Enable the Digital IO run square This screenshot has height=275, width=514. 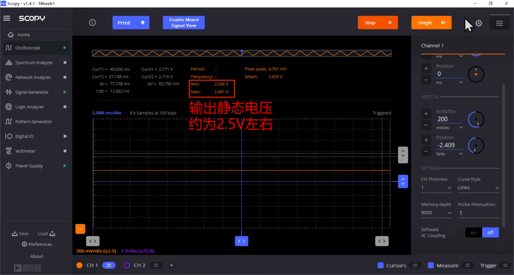(65, 136)
